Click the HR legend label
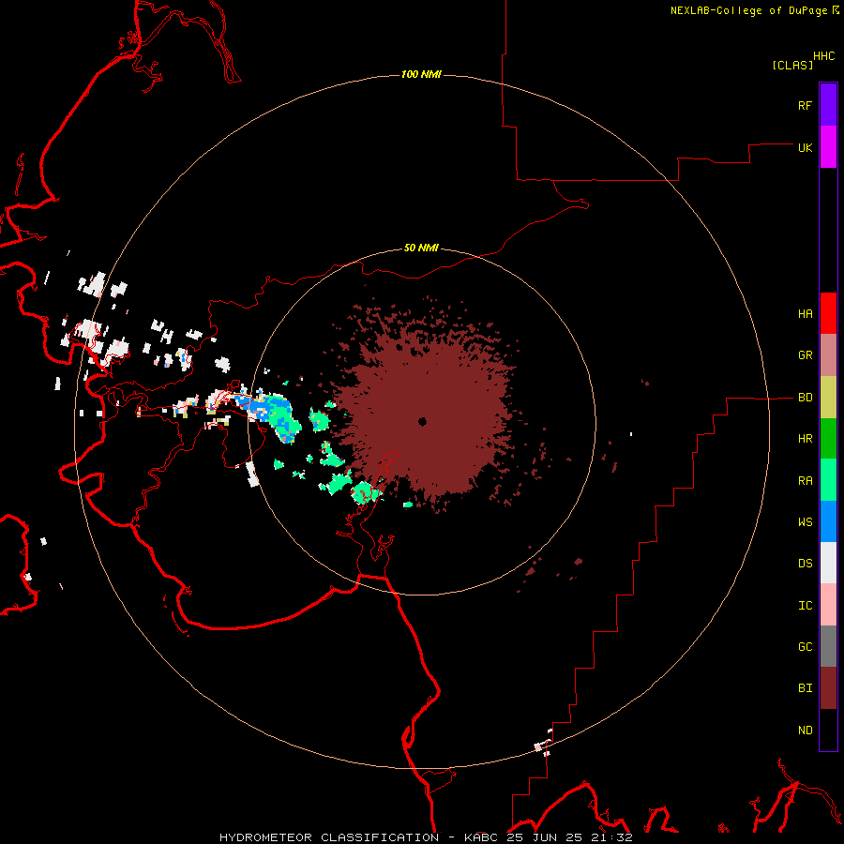This screenshot has height=844, width=844. tap(806, 439)
